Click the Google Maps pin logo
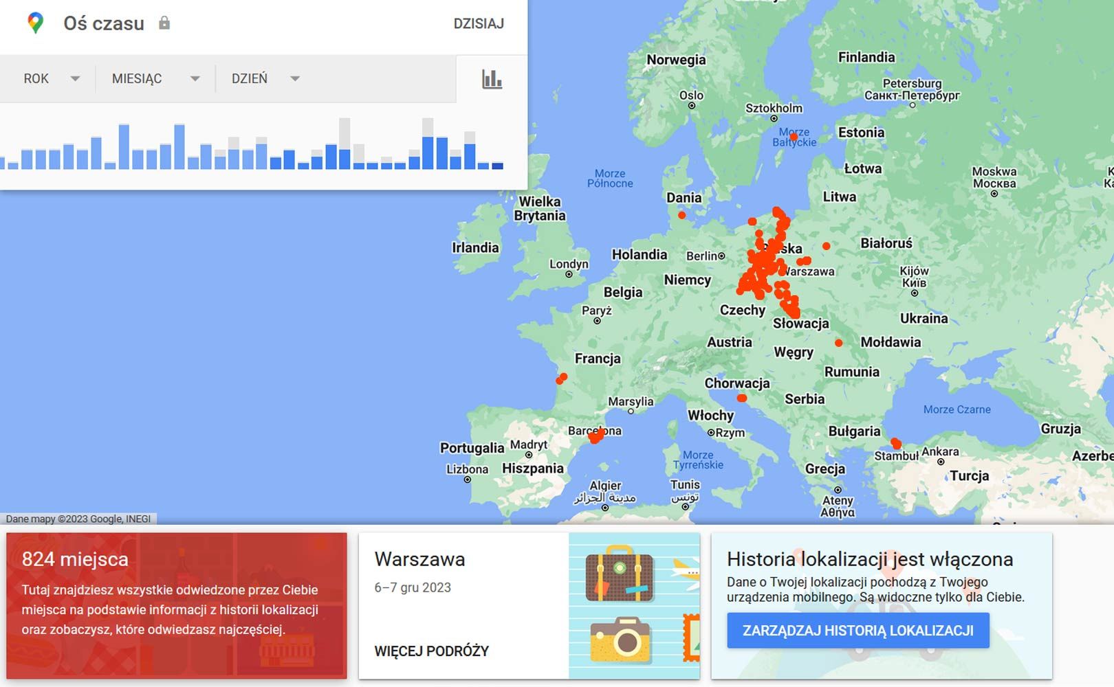Screen dimensions: 1114x687 tap(35, 23)
